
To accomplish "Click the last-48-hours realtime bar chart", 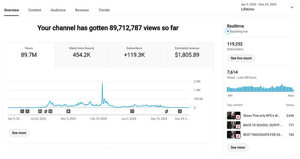I will pos(260,88).
